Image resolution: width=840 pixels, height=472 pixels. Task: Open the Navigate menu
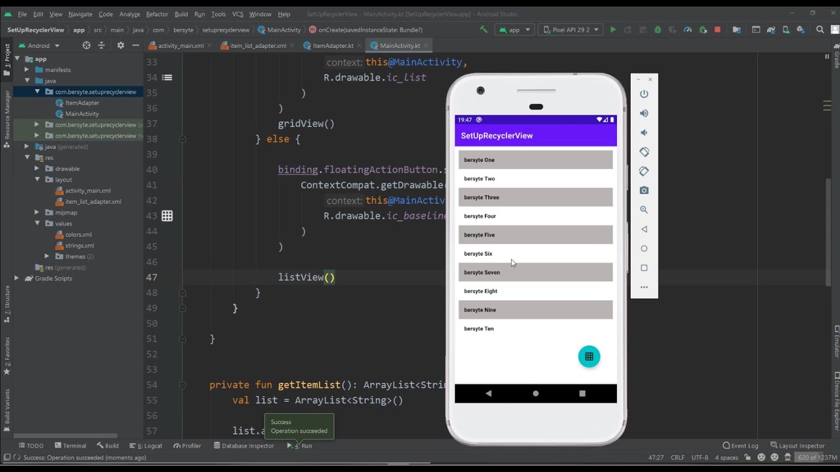(x=80, y=14)
